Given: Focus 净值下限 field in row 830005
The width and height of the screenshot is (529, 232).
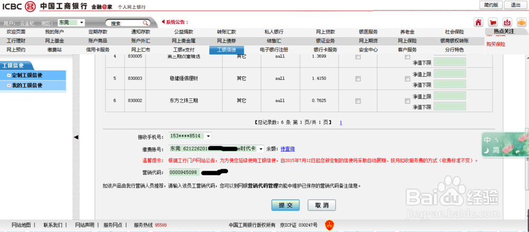Looking at the screenshot, I should point(450,62).
